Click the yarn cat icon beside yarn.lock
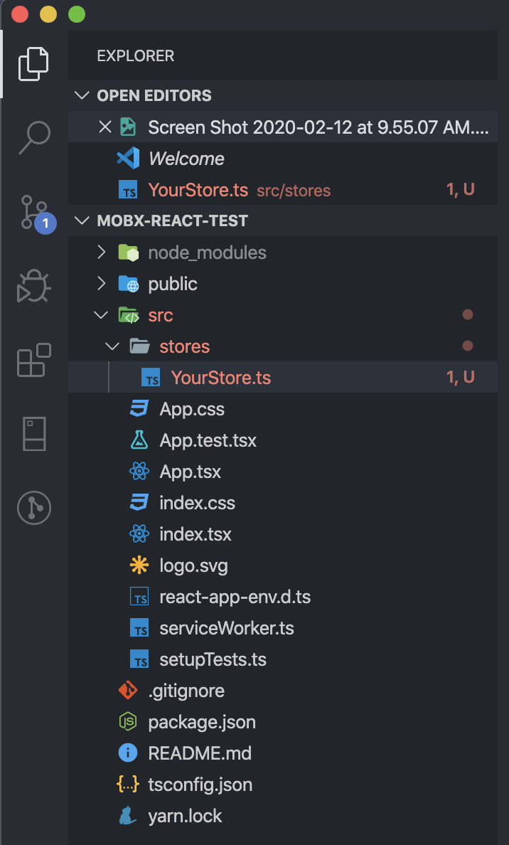 (128, 815)
